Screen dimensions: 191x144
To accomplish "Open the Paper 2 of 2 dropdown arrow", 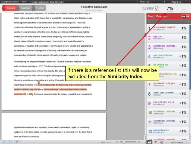I will tap(186, 2).
